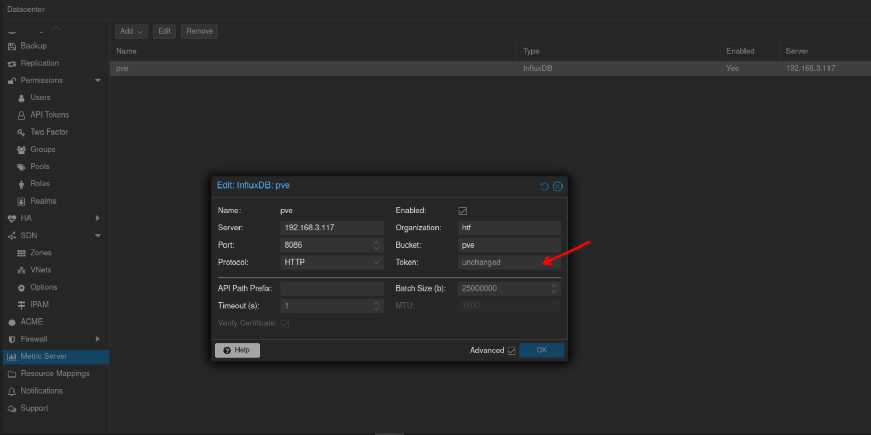Screen dimensions: 871x435
Task: Click the Port spinner arrows
Action: click(376, 245)
